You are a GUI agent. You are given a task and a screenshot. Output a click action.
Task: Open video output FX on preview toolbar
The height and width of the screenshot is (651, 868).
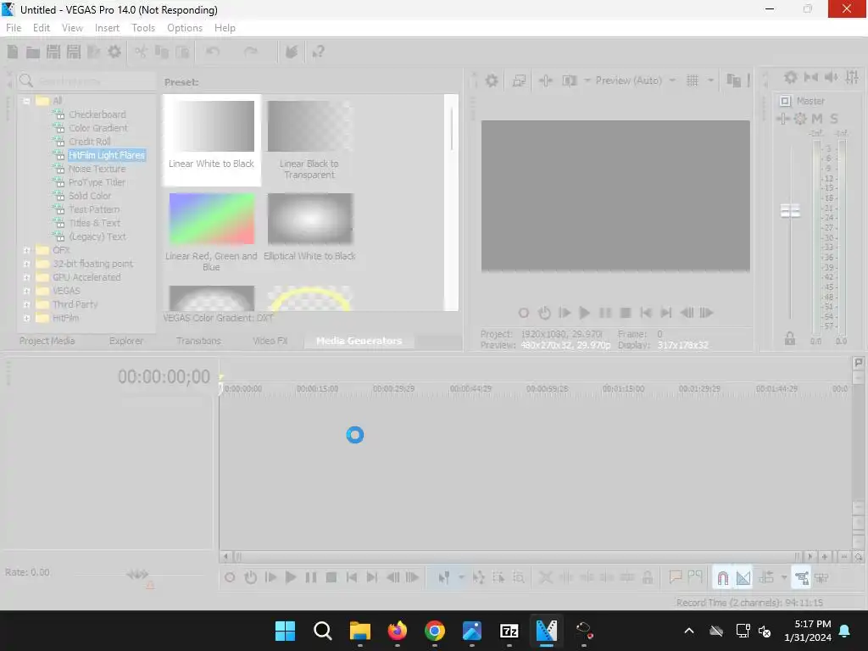coord(546,81)
